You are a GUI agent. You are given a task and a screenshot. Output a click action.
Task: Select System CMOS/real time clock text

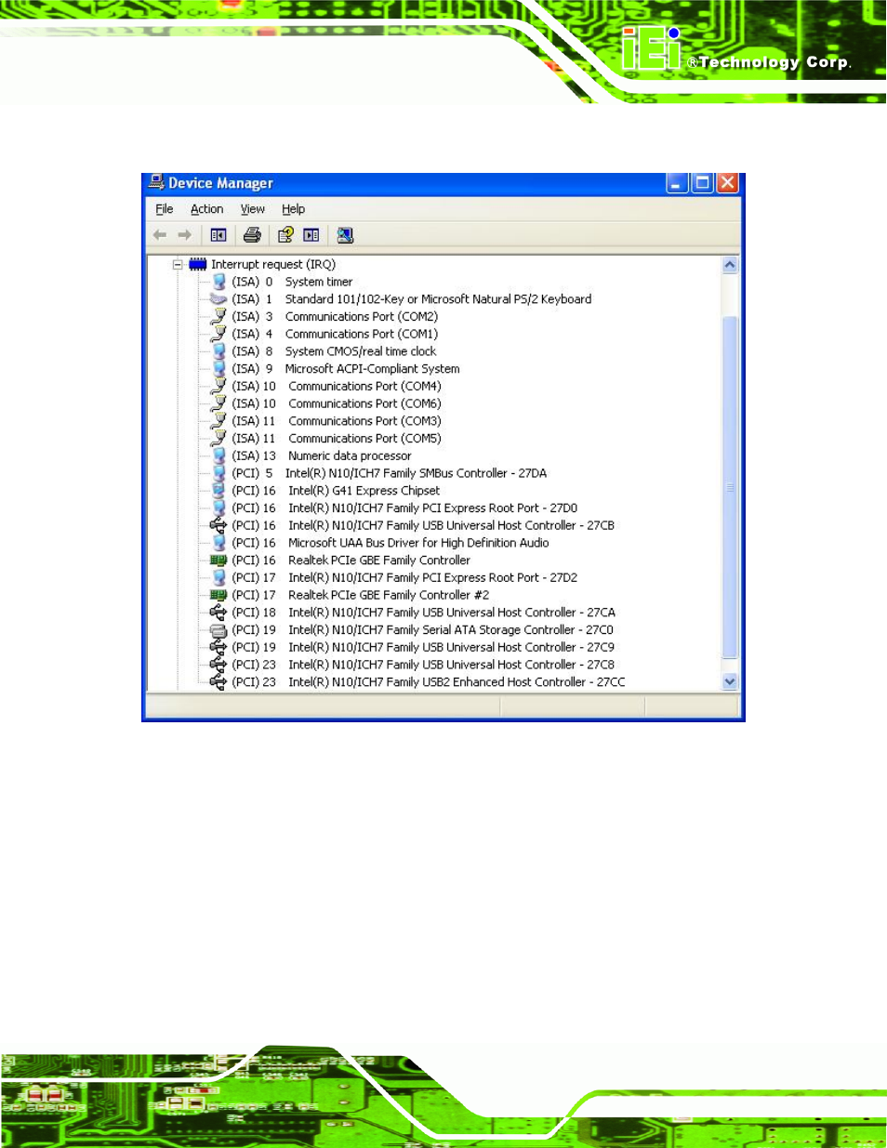tap(361, 351)
